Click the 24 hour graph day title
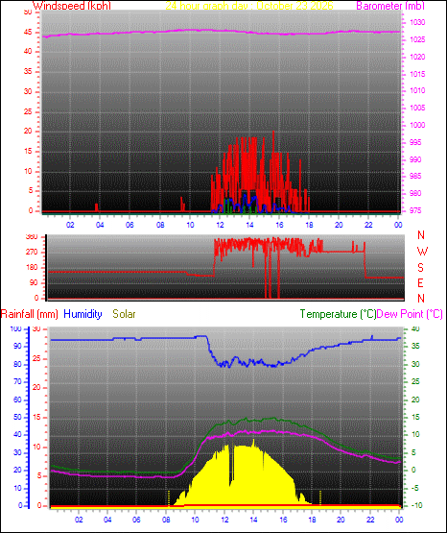The height and width of the screenshot is (533, 447). click(249, 6)
